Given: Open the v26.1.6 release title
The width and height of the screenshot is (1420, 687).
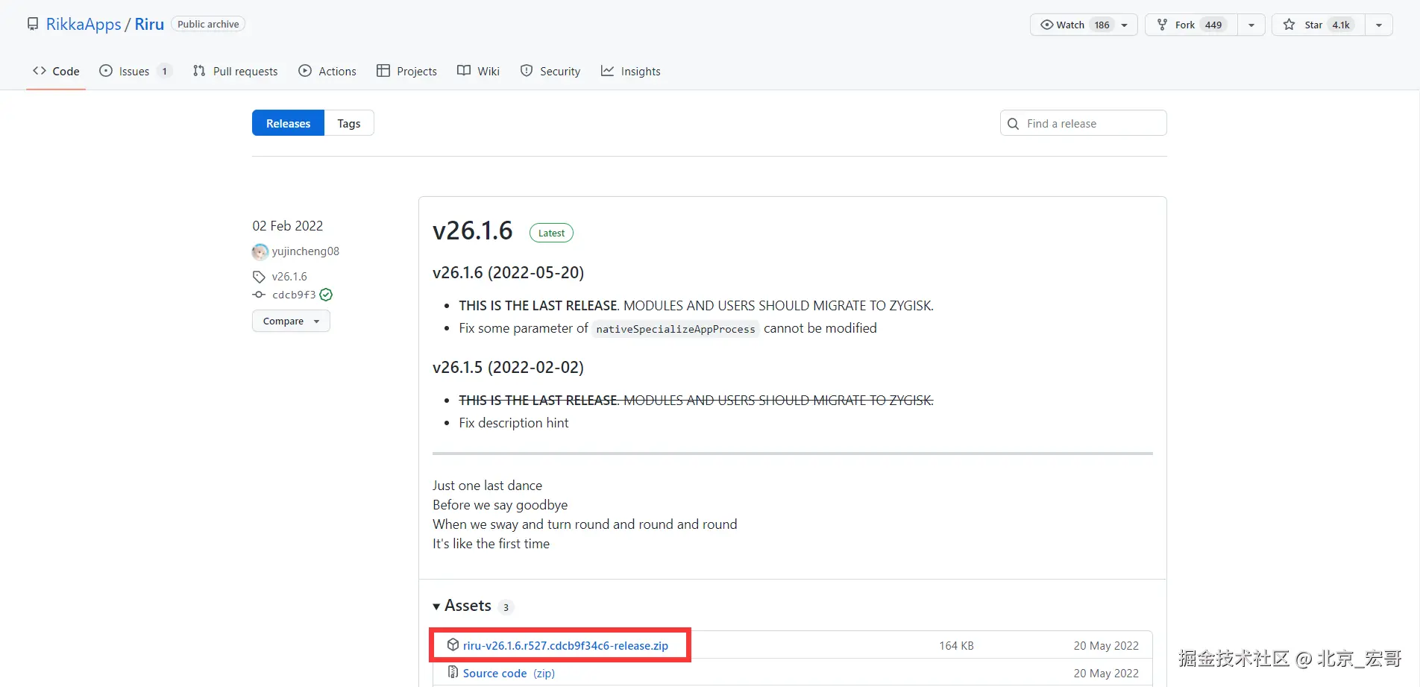Looking at the screenshot, I should click(473, 230).
